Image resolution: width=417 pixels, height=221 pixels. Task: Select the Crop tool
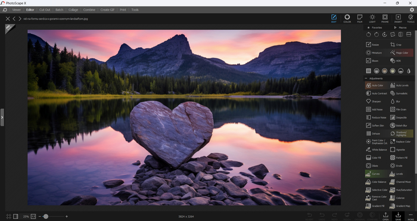(x=396, y=45)
